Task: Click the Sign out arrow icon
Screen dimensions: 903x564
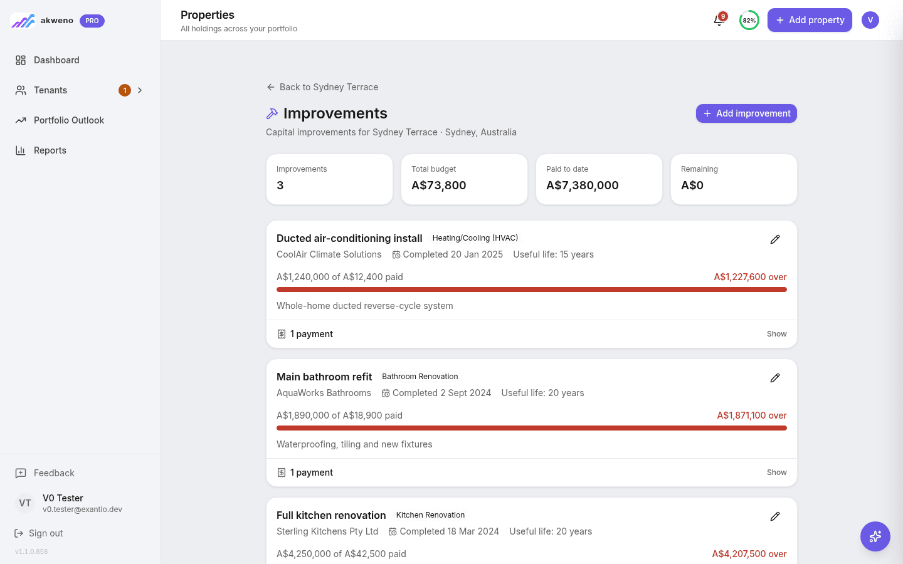Action: coord(19,533)
